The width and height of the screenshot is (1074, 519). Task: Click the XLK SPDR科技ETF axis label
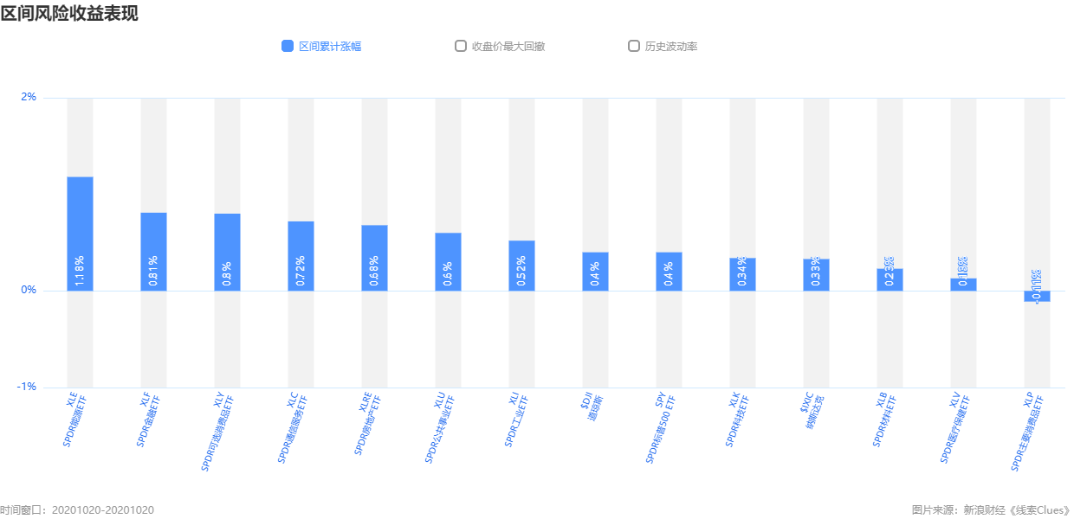(738, 420)
